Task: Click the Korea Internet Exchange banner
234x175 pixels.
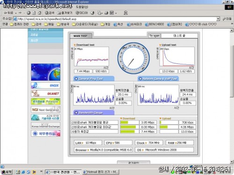Action: point(45,126)
